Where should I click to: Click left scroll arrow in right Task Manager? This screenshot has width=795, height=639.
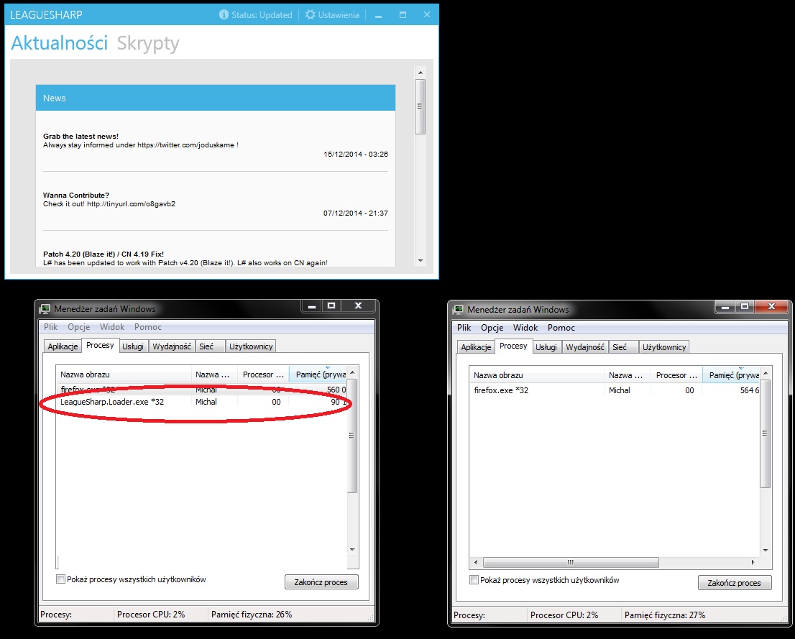[476, 562]
